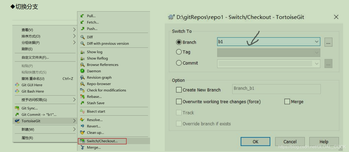Screen dimensions: 349x152
Task: Select the Tag radio button
Action: coord(179,52)
